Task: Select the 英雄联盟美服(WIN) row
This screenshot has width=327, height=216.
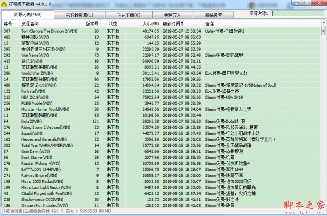Action: tap(161, 67)
